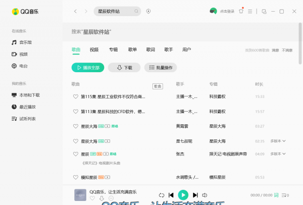The width and height of the screenshot is (303, 205).
Task: Click the MV icon on 模拟星辰
Action: tap(107, 177)
